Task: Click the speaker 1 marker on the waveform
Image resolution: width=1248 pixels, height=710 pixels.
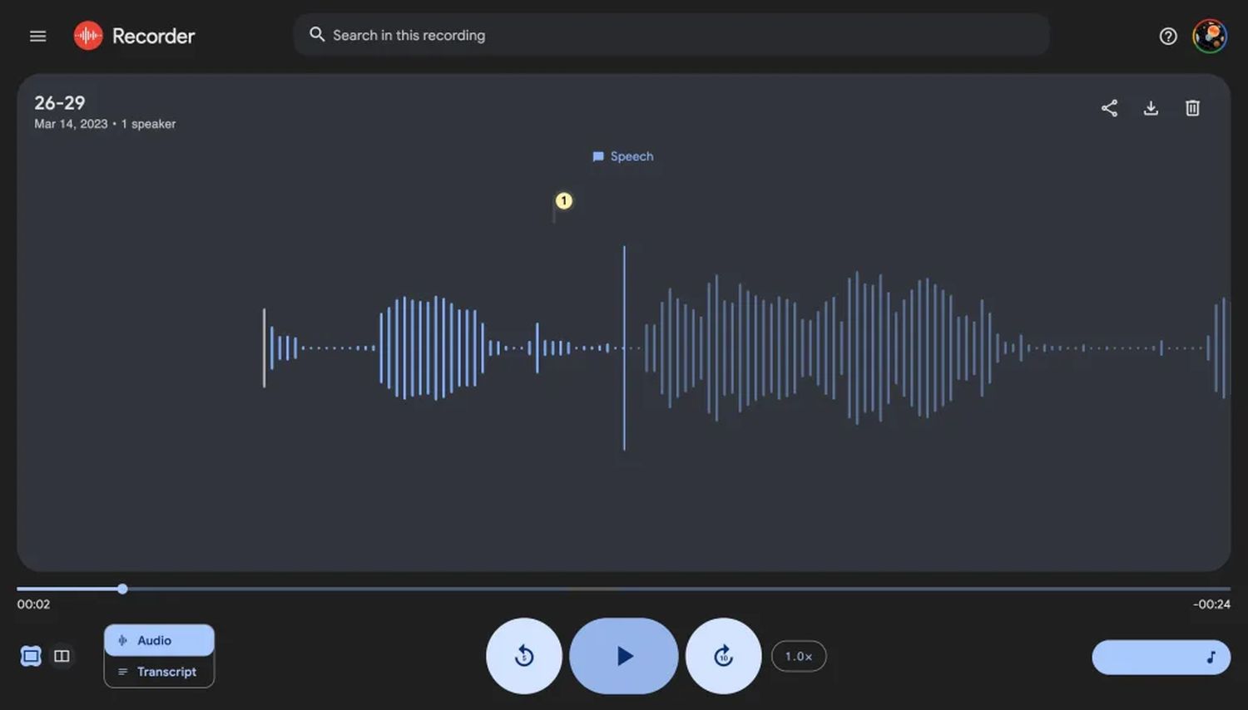Action: (x=564, y=200)
